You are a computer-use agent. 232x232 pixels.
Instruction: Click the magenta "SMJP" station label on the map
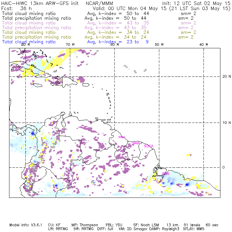[x=136, y=143]
